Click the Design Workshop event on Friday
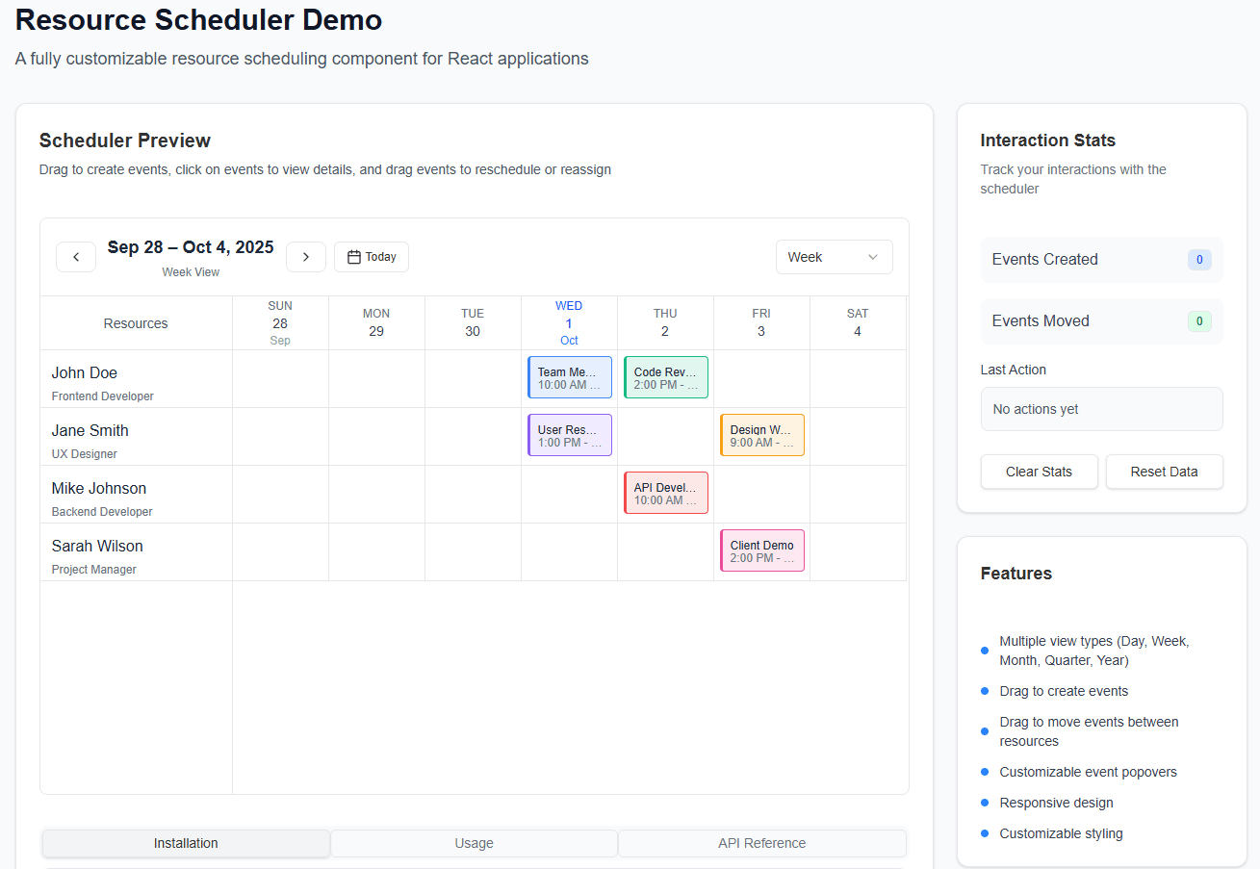 (761, 434)
